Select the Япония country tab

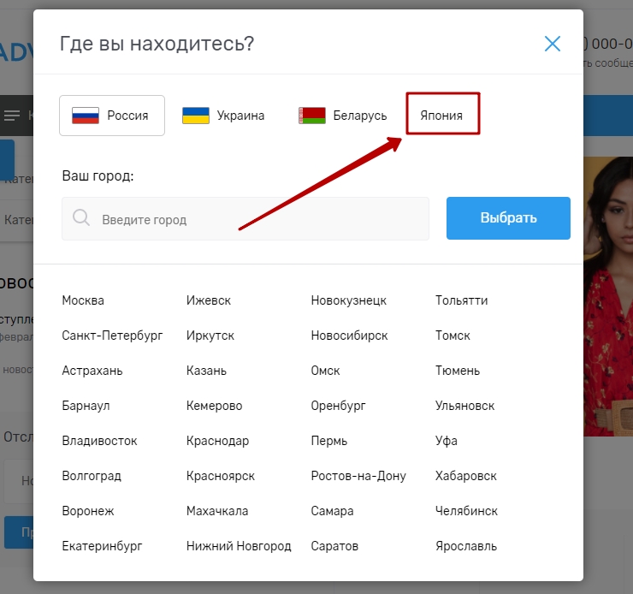coord(441,116)
